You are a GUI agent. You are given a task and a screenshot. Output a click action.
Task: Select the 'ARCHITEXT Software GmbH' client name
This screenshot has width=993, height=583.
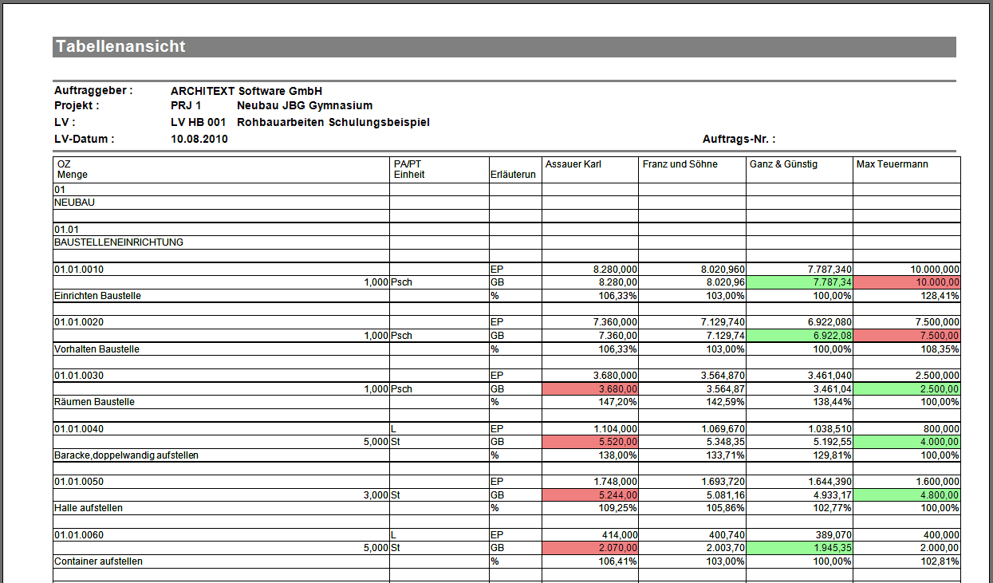pyautogui.click(x=246, y=91)
